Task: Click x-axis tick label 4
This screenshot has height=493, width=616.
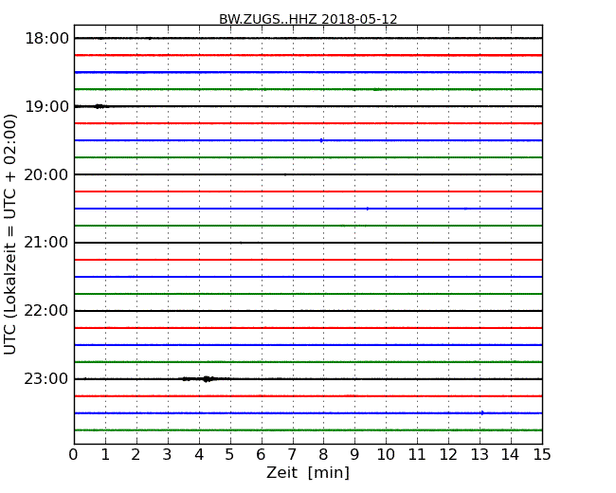Action: [199, 455]
